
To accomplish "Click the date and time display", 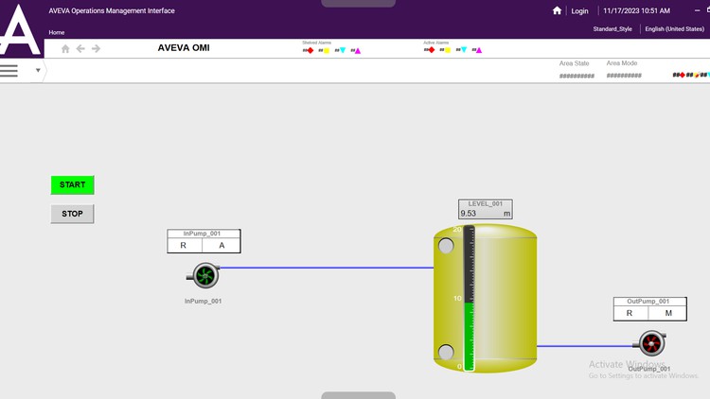I will point(637,10).
